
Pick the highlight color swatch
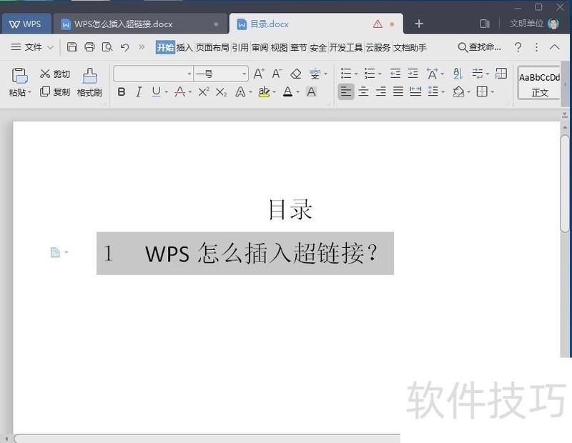point(264,93)
